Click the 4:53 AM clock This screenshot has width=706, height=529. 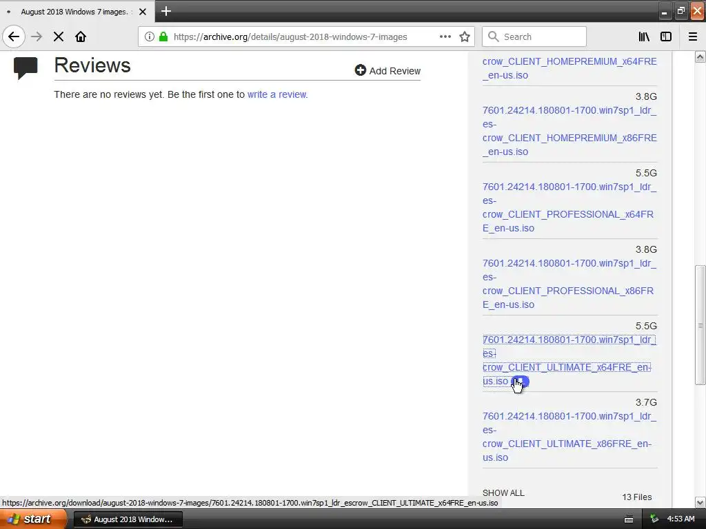click(680, 519)
